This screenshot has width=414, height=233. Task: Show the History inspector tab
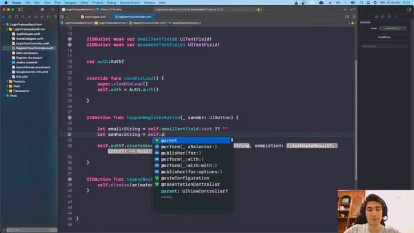click(x=383, y=17)
